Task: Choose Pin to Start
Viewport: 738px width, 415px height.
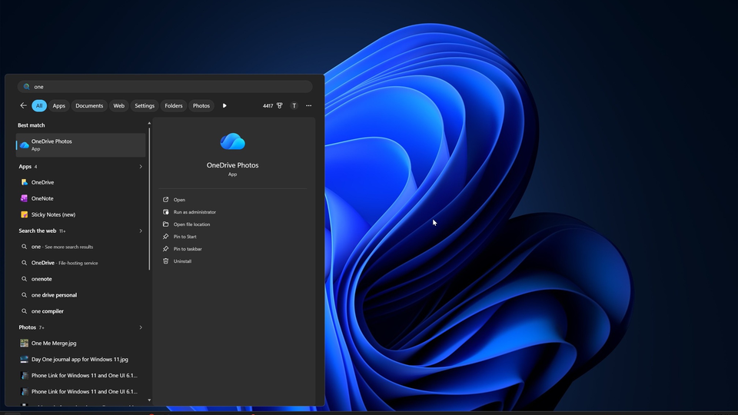Action: point(185,236)
